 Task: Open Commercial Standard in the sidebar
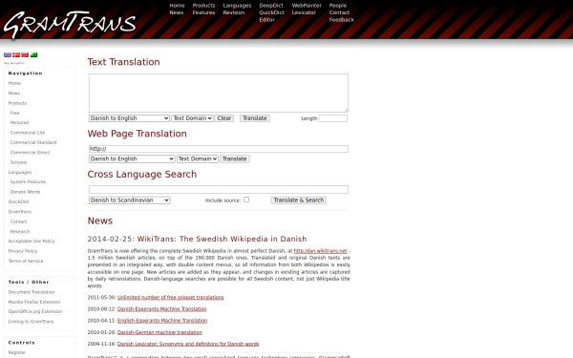pyautogui.click(x=33, y=142)
